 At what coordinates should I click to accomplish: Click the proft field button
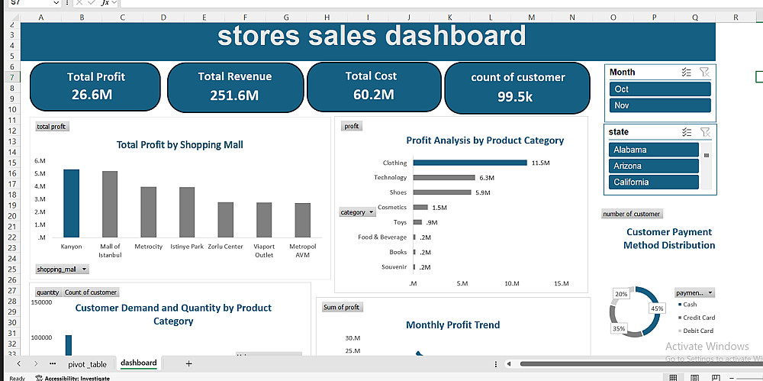pyautogui.click(x=351, y=126)
